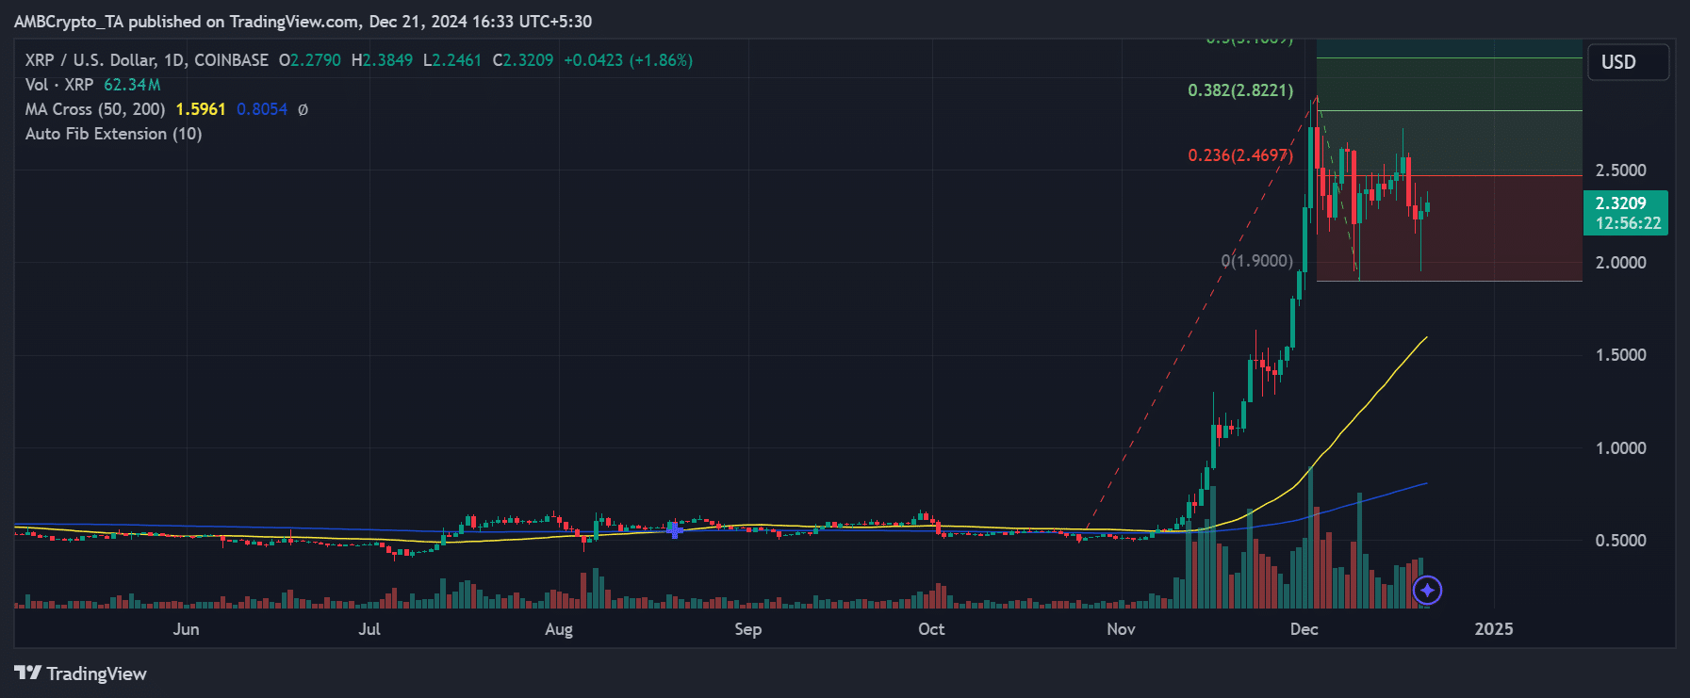Open the USD currency selector
The image size is (1690, 698).
1627,62
